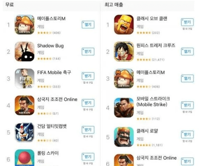
Task: Click 받기 button for 클래시 오브 클랜
Action: 187,22
